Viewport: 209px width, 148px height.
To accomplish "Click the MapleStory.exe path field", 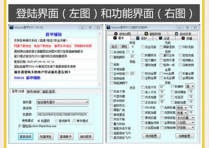I will point(56,128).
